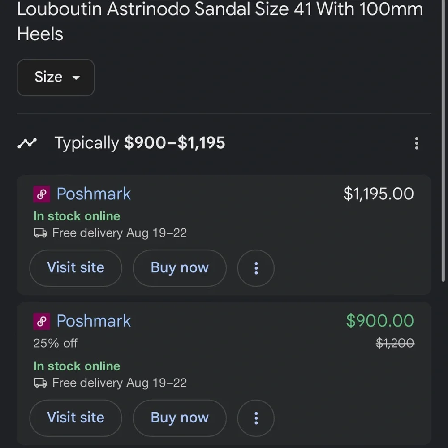This screenshot has height=448, width=448.
Task: Open more options for the $1,195.00 listing
Action: pyautogui.click(x=256, y=268)
